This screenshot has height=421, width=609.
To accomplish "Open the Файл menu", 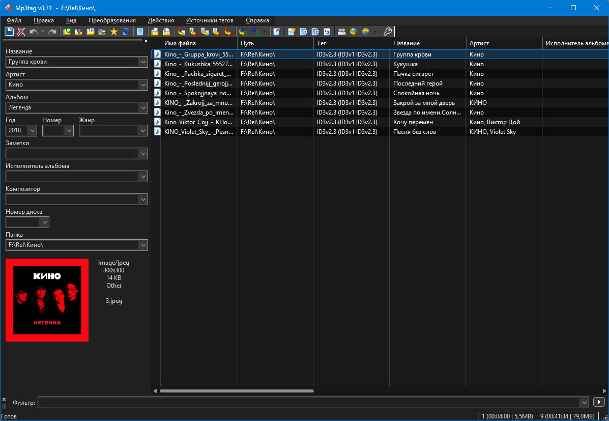I will (x=14, y=20).
